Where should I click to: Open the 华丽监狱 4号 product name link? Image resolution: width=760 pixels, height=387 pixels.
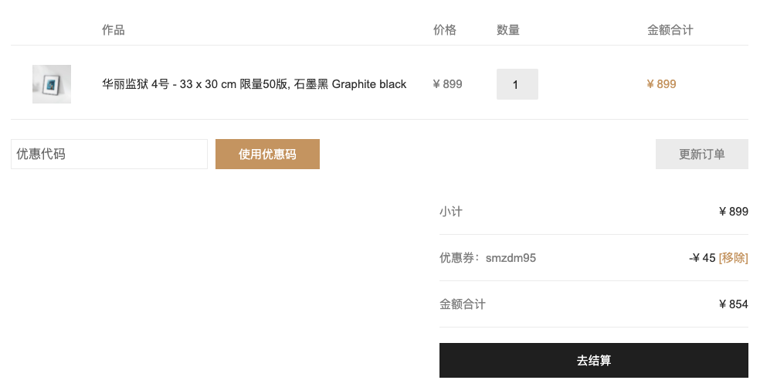[254, 84]
